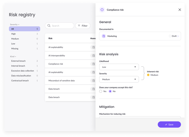This screenshot has width=189, height=137.
Task: Filter by Excessive data collection kind
Action: click(24, 71)
